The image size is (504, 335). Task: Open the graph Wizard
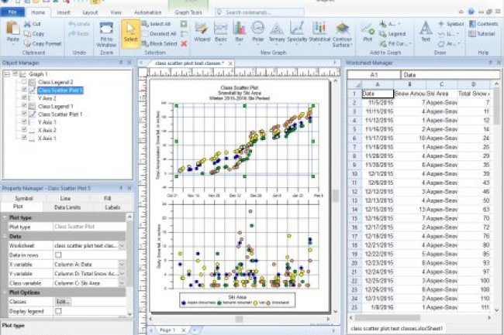(202, 32)
